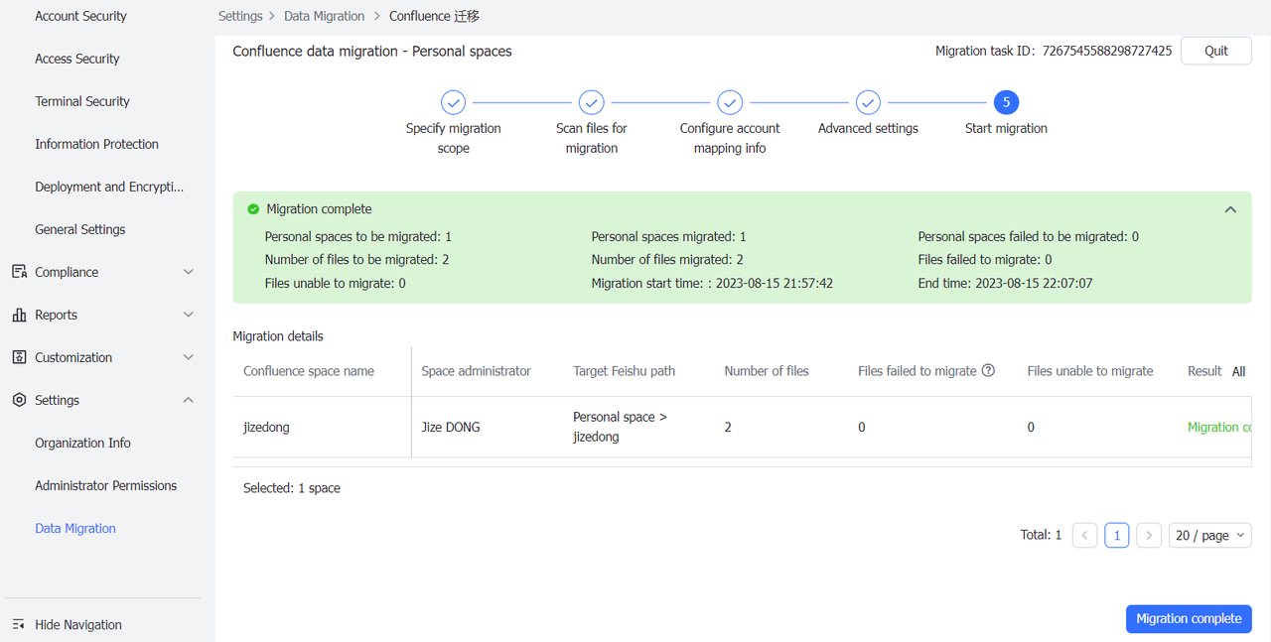Collapse the Settings menu chevron

(x=189, y=400)
